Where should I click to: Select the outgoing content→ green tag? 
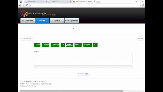coord(88,45)
